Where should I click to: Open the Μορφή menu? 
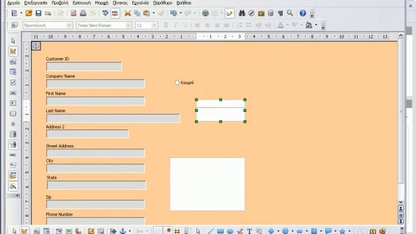[101, 3]
